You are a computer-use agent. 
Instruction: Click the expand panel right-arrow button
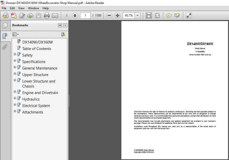coord(65,25)
